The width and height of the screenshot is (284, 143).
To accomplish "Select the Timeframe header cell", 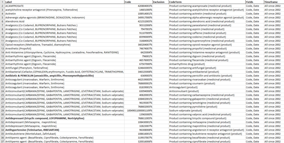I will 274,2.
